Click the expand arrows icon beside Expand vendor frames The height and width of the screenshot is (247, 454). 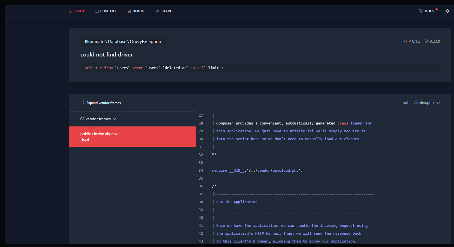click(x=83, y=103)
